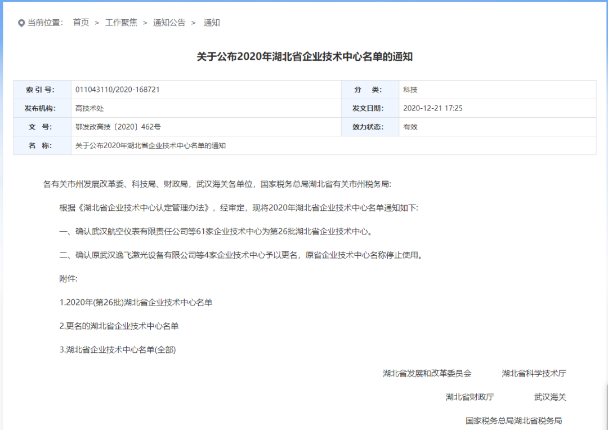608x430 pixels.
Task: Select publish date 2020-12-21 17:25
Action: [x=433, y=108]
